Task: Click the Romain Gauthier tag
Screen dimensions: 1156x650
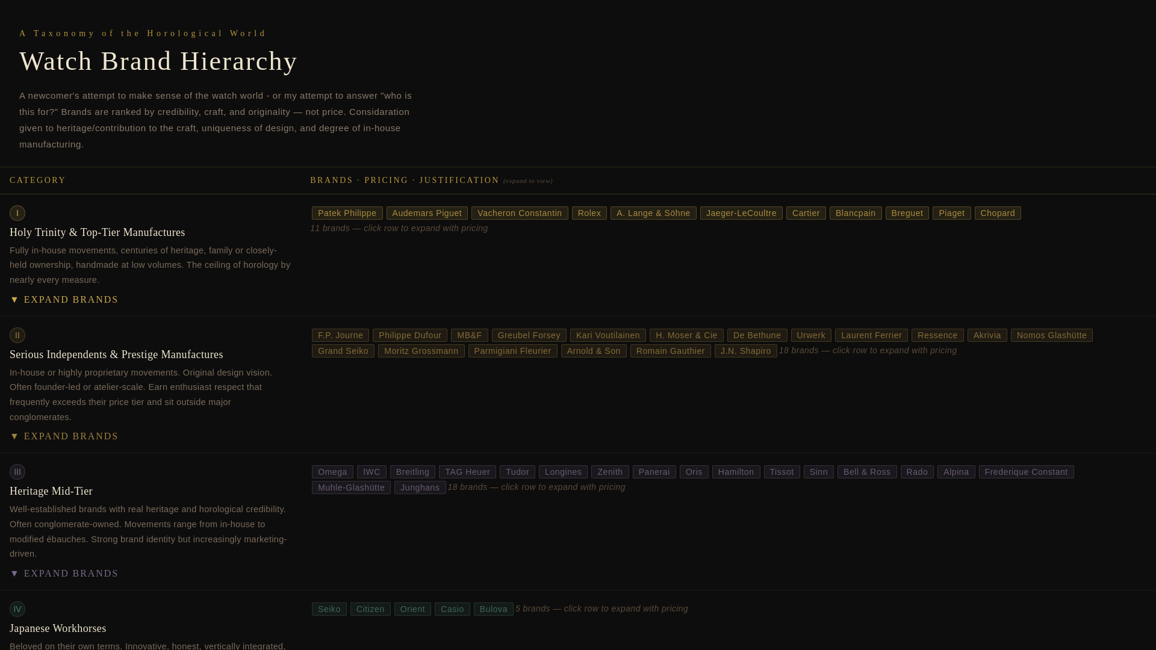Action: tap(671, 351)
